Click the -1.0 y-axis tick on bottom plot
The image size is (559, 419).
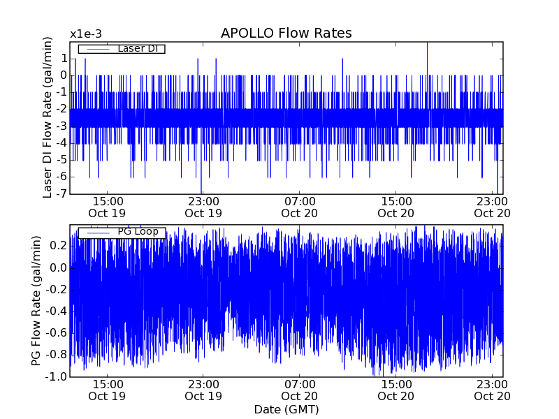click(x=57, y=377)
